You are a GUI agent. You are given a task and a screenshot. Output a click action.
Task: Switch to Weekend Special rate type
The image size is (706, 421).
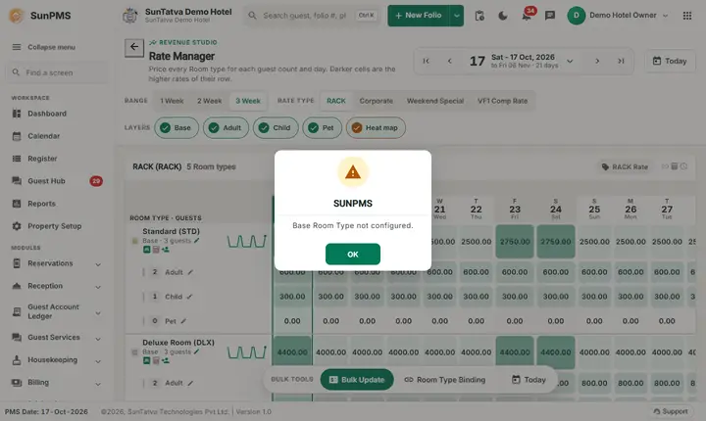[435, 101]
